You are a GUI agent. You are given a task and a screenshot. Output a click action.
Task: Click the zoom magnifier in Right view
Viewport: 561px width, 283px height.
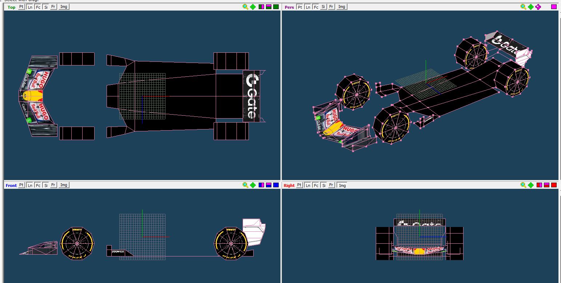[523, 185]
